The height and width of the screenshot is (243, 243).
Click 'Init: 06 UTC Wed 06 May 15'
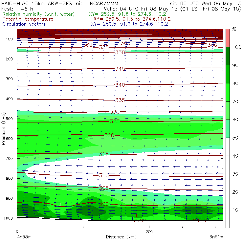click(205, 3)
